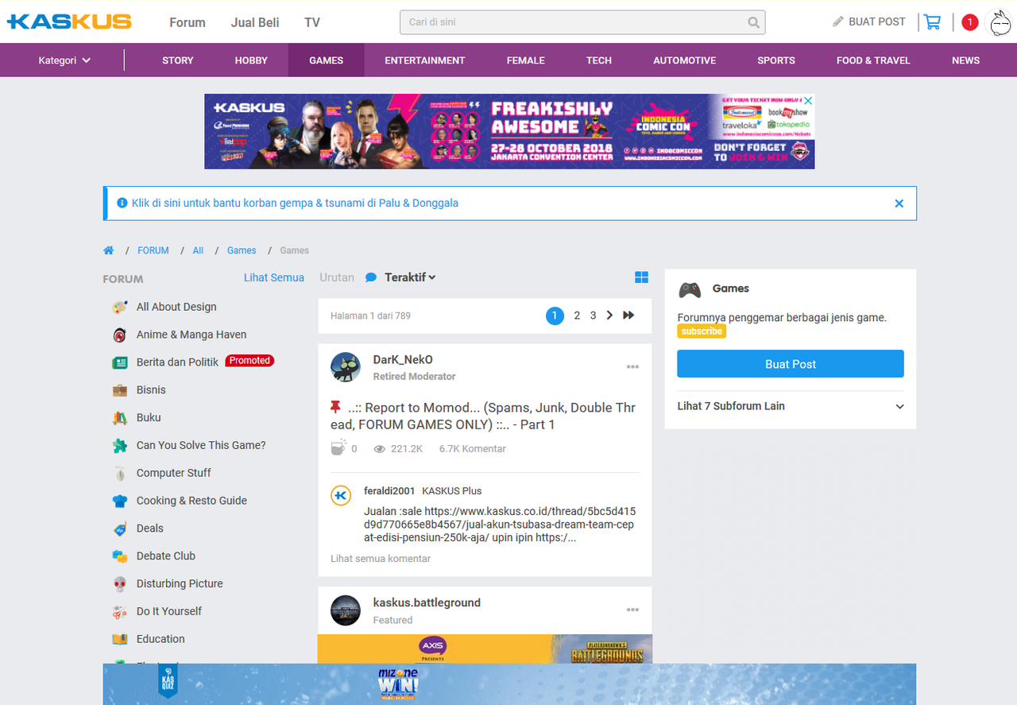Screen dimensions: 1017x705
Task: Open the Kategori dropdown
Action: tap(63, 60)
